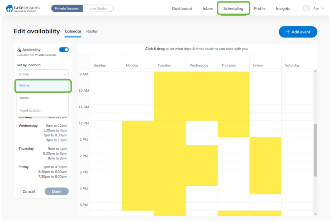The image size is (331, 222).
Task: Click Thursday 5:30pm to 6pm entry
Action: coord(55,154)
